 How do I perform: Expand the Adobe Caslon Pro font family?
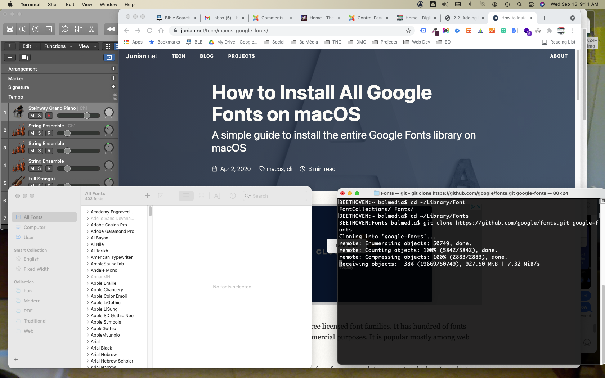pyautogui.click(x=88, y=225)
